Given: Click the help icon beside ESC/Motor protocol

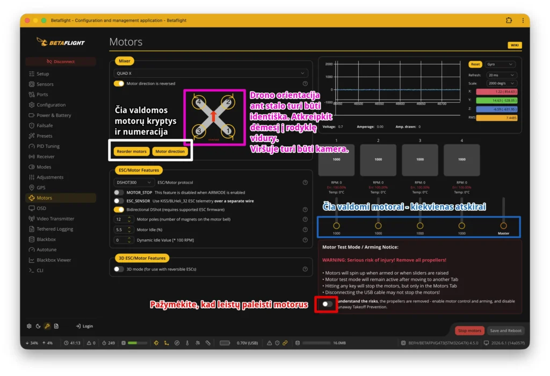Looking at the screenshot, I should pyautogui.click(x=305, y=182).
